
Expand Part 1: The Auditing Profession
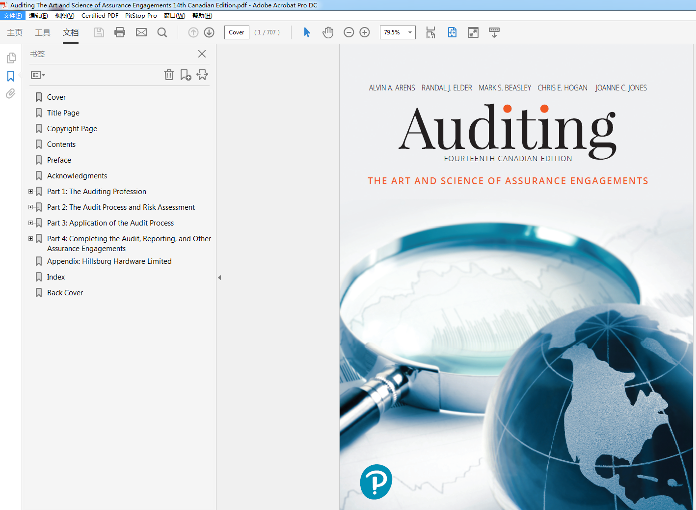(30, 192)
